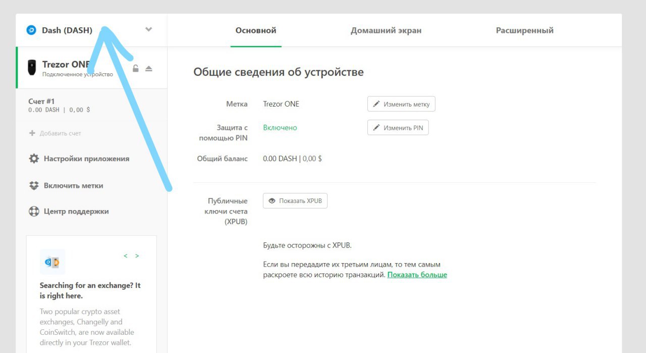Go to the previous promo card arrow
Viewport: 646px width, 353px height.
[126, 256]
